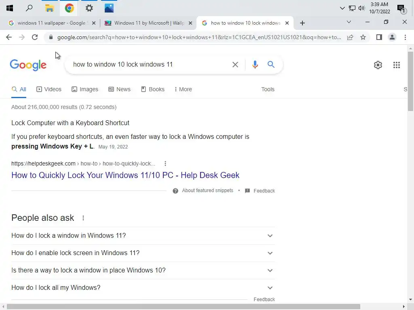The height and width of the screenshot is (310, 414).
Task: View site information padlock icon
Action: [51, 37]
